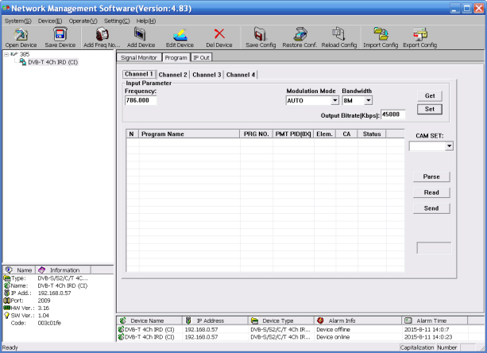Switch to the Signal Monitor tab
This screenshot has width=487, height=353.
139,57
